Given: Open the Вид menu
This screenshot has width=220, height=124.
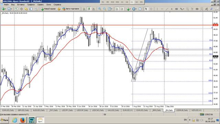Looking at the screenshot, I should pyautogui.click(x=13, y=4).
